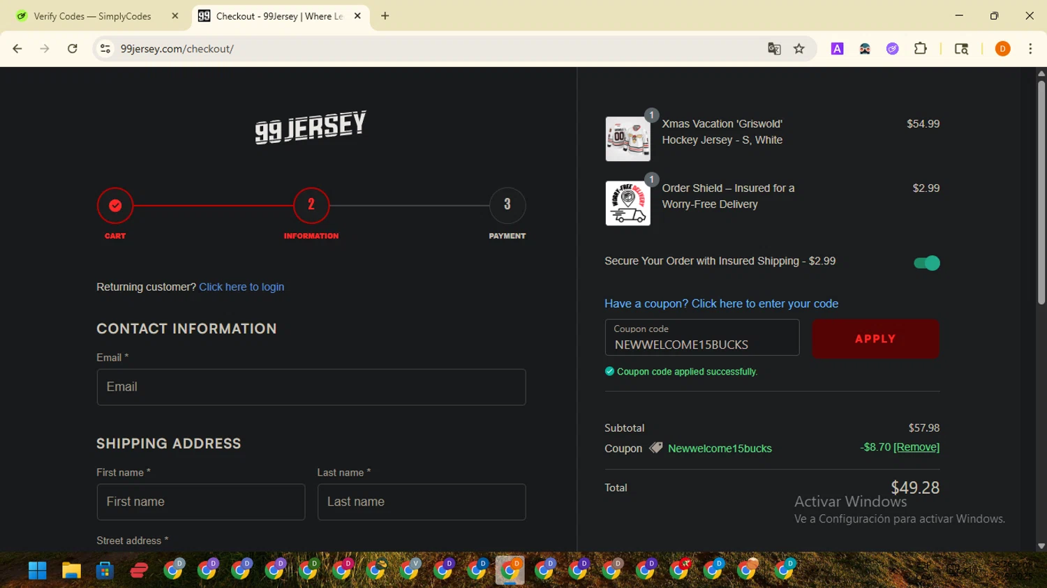Go forward in browser history
Screen dimensions: 1047x588
[45, 49]
